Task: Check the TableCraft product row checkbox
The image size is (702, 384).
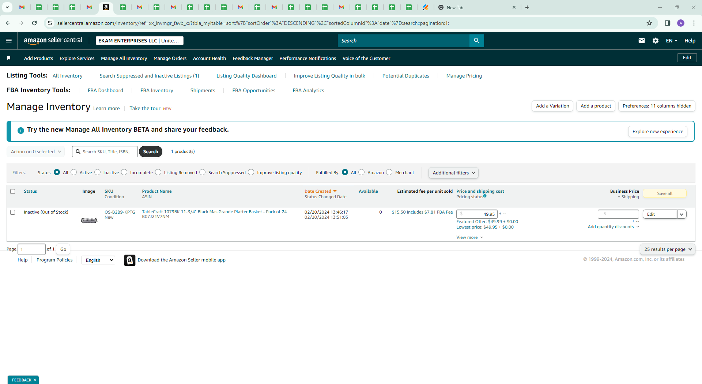Action: 13,212
